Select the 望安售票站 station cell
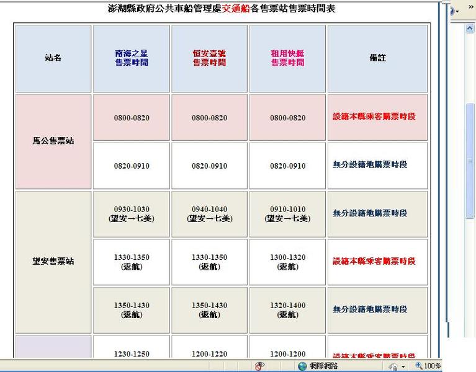 [x=53, y=262]
